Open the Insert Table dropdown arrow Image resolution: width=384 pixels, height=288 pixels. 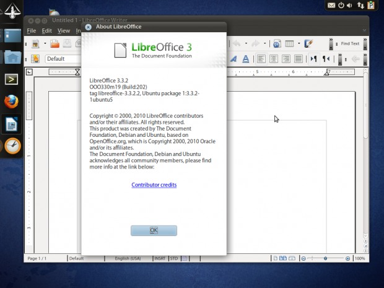click(x=299, y=44)
